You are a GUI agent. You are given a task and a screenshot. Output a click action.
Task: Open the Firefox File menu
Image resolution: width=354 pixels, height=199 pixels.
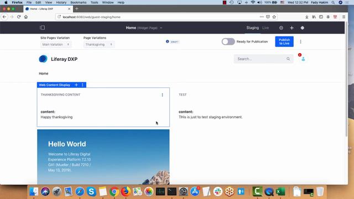[x=29, y=2]
